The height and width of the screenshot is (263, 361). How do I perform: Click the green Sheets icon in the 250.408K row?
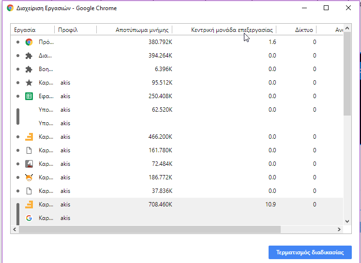(29, 96)
